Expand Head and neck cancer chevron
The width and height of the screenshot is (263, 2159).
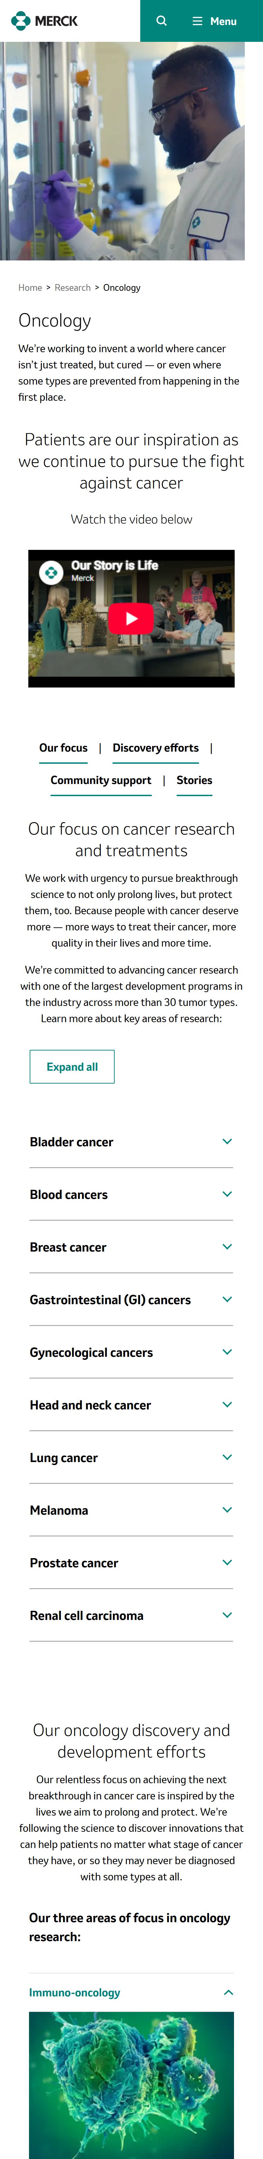pos(227,1405)
